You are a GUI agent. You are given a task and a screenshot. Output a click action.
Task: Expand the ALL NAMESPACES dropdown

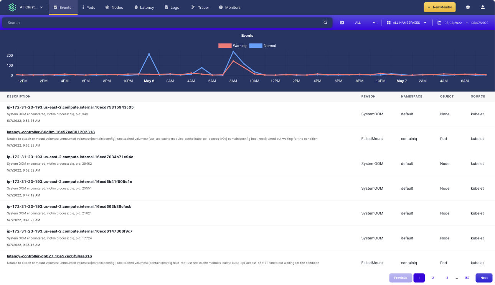point(409,23)
